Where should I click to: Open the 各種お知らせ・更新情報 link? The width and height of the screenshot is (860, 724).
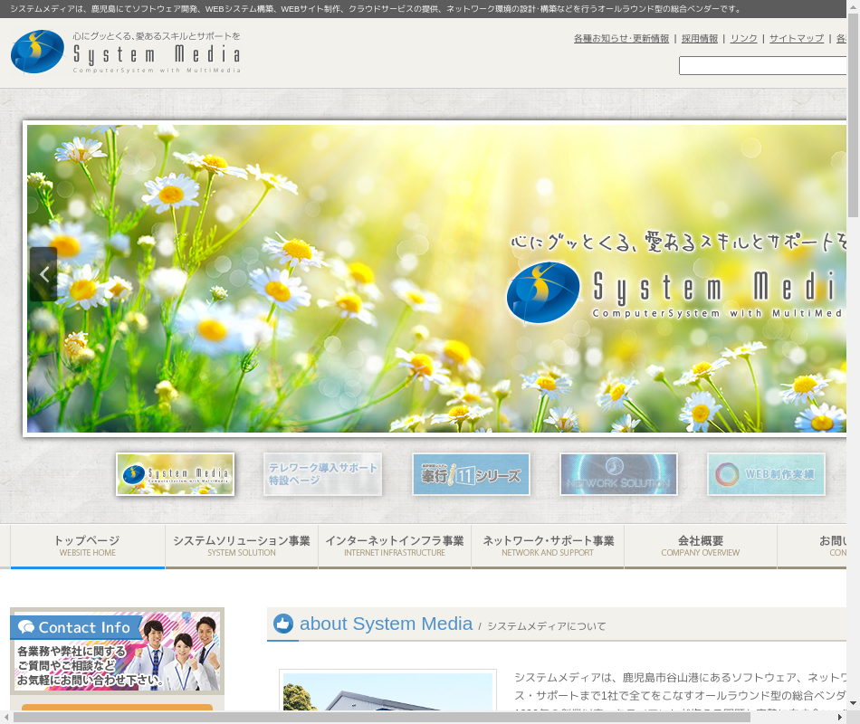(x=621, y=39)
